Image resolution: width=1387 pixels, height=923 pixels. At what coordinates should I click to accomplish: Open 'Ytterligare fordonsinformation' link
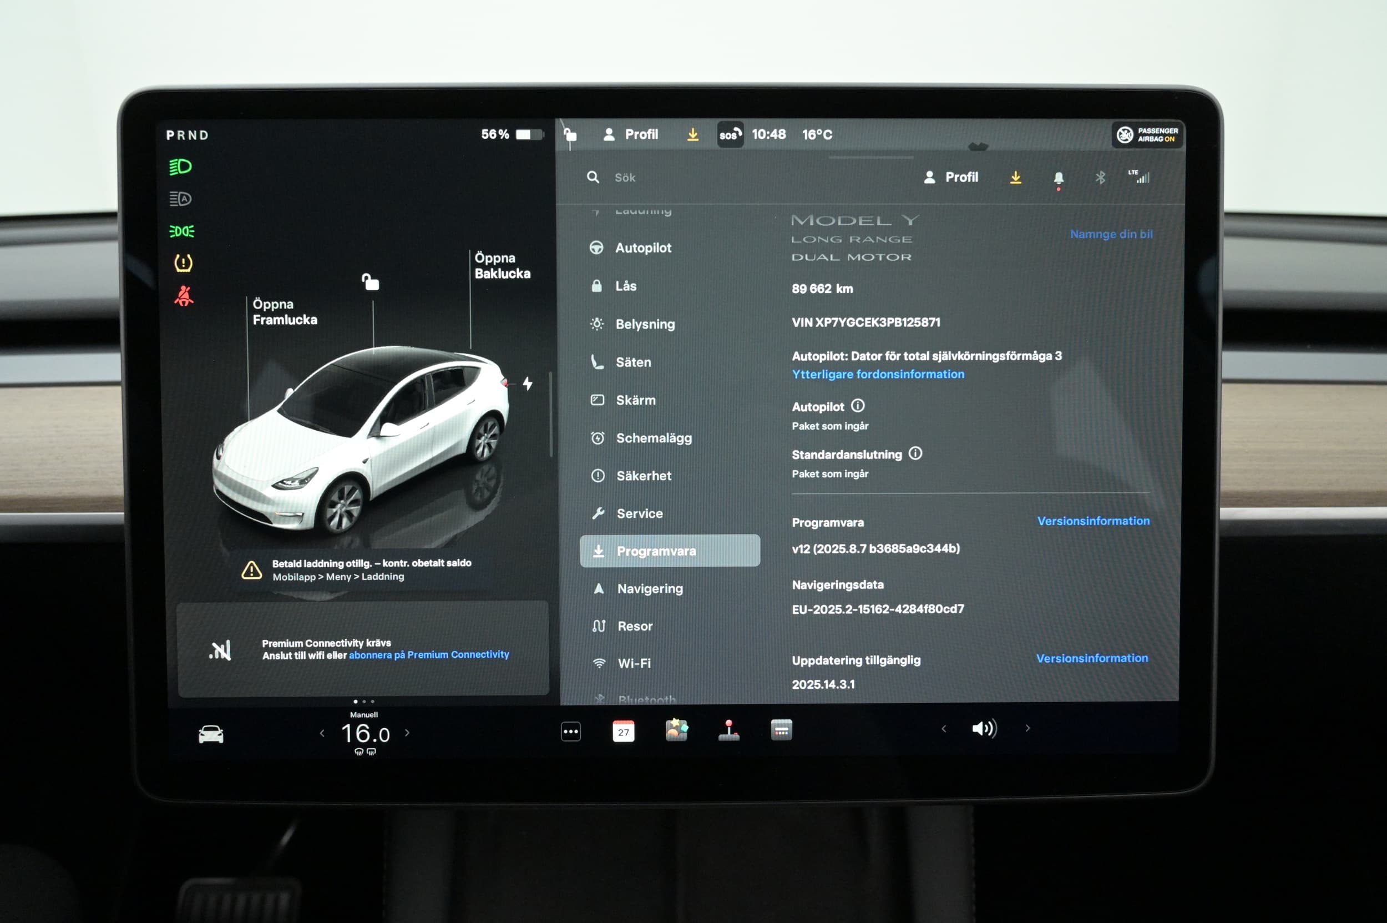pos(878,375)
